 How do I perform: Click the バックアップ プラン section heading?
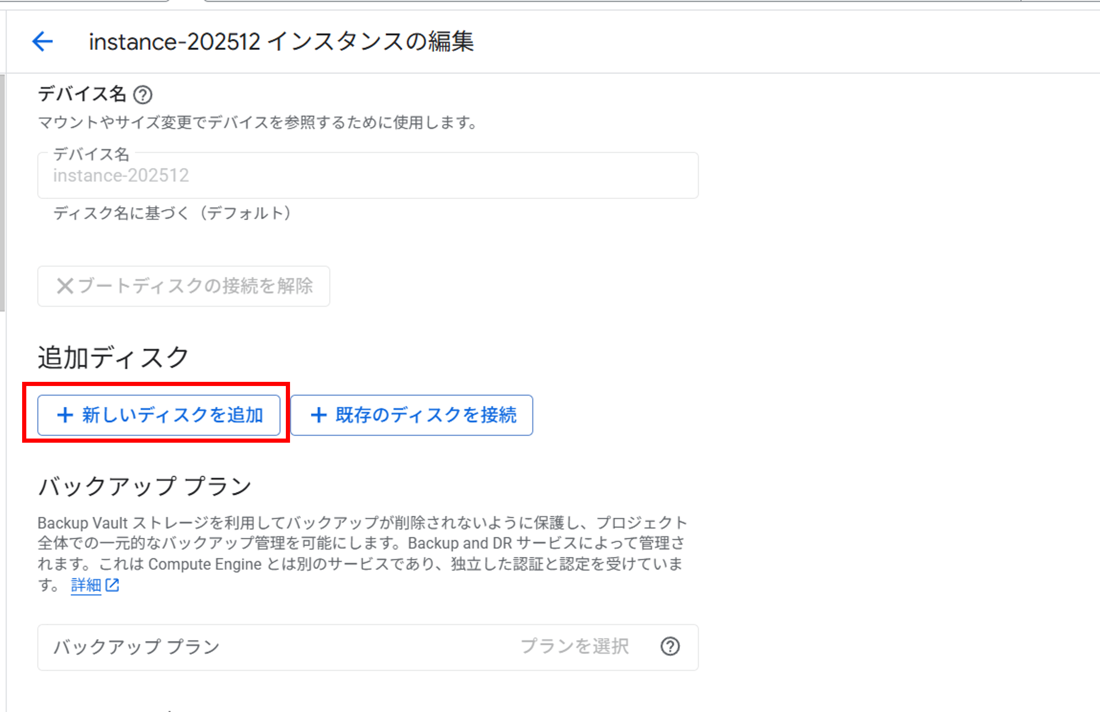click(145, 486)
